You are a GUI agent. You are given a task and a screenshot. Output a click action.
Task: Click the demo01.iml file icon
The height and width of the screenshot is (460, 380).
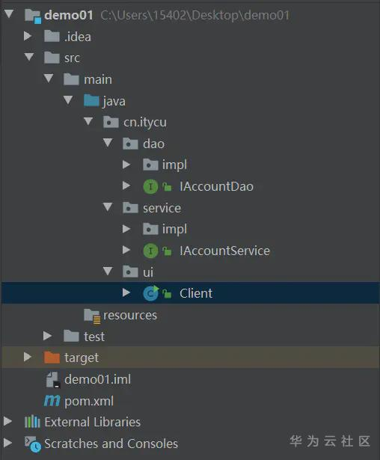coord(53,380)
